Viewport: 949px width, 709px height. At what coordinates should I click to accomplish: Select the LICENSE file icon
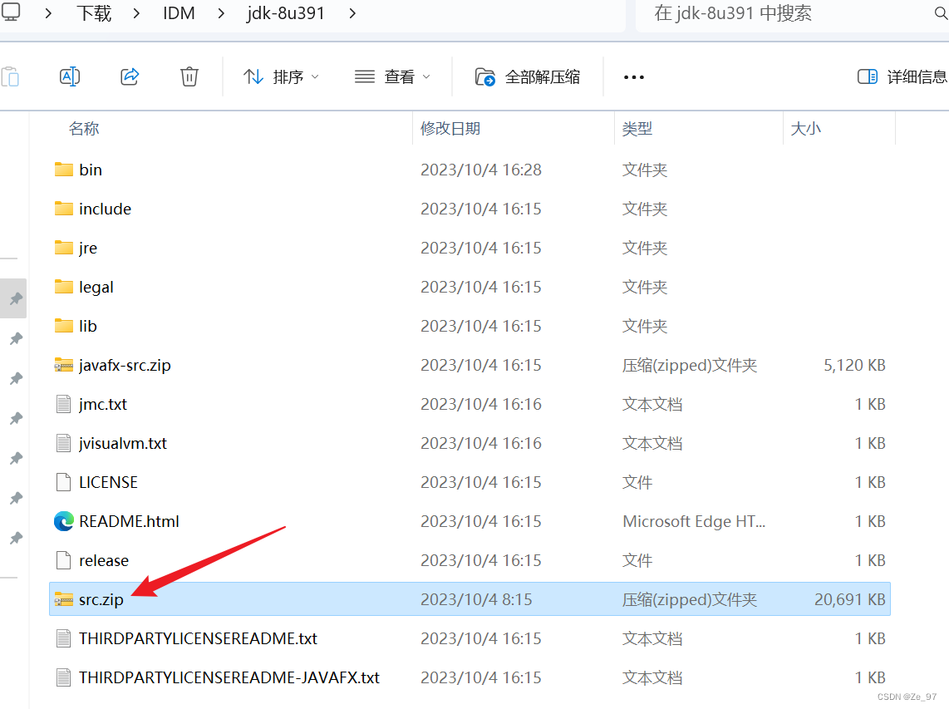pos(63,482)
